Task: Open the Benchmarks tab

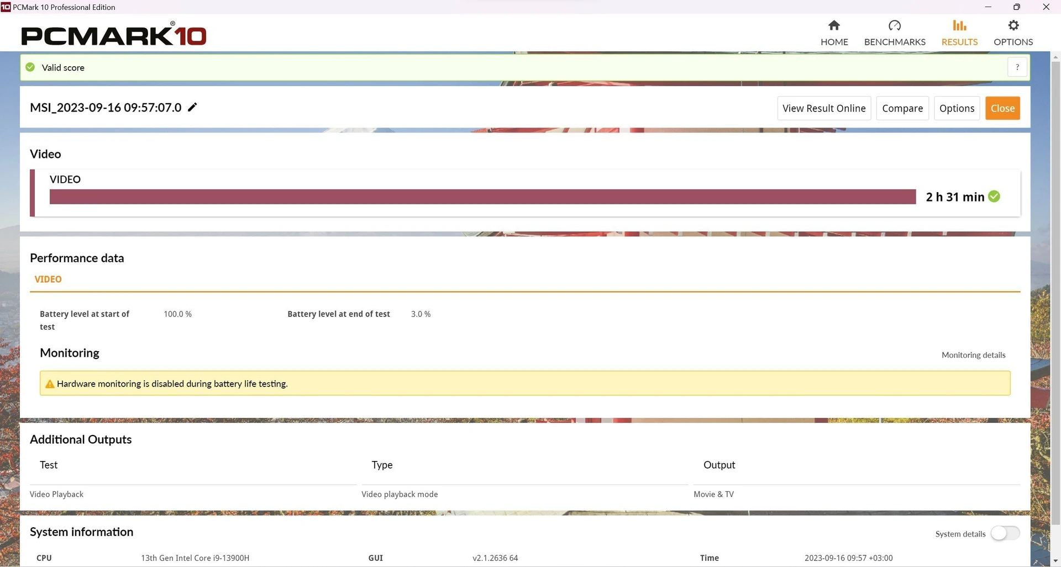Action: pos(895,33)
